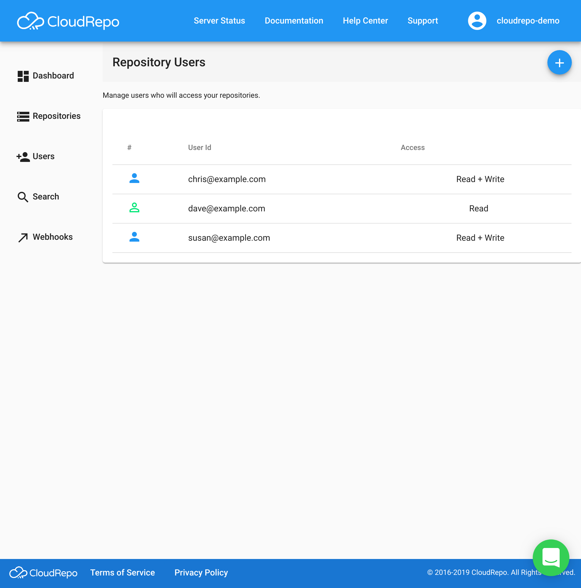Click chris@example.com user id
Viewport: 581px width, 588px height.
(227, 179)
